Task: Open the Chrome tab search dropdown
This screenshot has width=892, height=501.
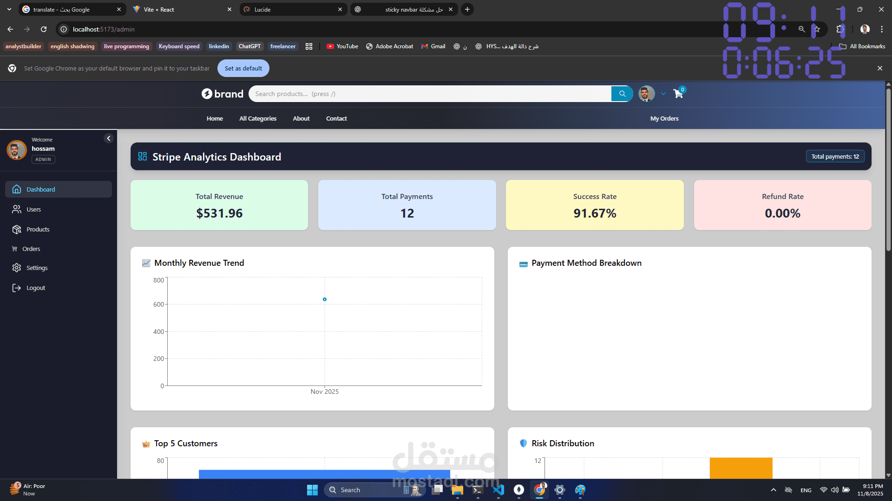Action: click(9, 9)
